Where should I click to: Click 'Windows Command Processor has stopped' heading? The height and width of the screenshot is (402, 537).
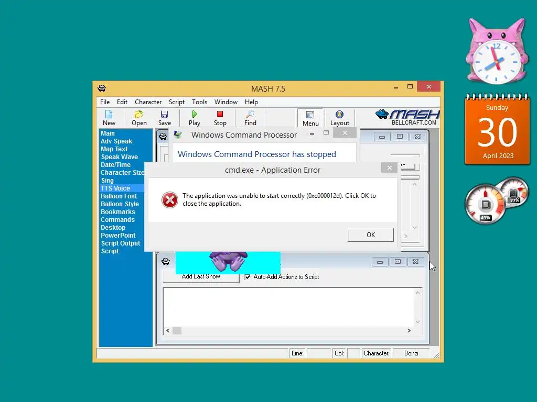(x=256, y=154)
